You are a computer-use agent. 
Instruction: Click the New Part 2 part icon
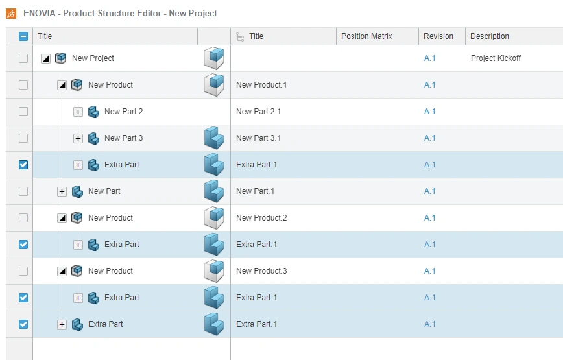[93, 112]
